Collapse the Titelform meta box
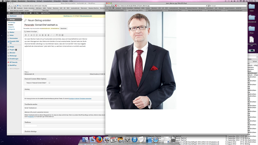This screenshot has width=258, height=145. (64, 122)
